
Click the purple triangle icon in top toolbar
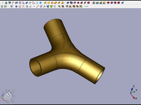click(23, 3)
